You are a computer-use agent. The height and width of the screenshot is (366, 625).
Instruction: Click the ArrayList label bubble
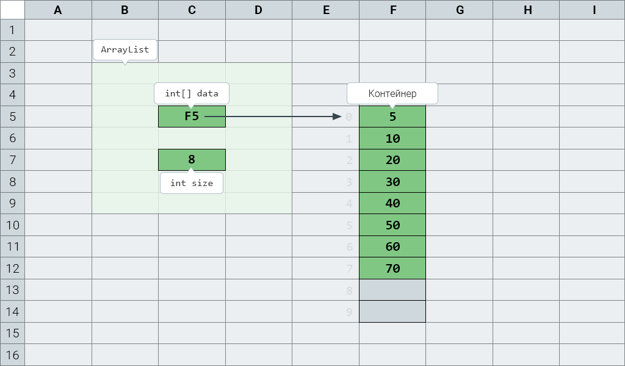125,50
